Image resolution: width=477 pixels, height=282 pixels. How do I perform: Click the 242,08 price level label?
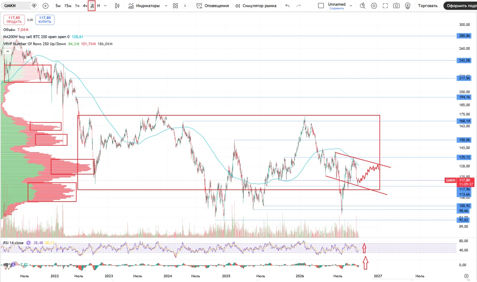pos(464,60)
